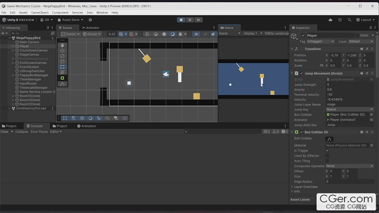This screenshot has height=213, width=379.
Task: Open the Editor dropdown in Console
Action: (x=56, y=132)
